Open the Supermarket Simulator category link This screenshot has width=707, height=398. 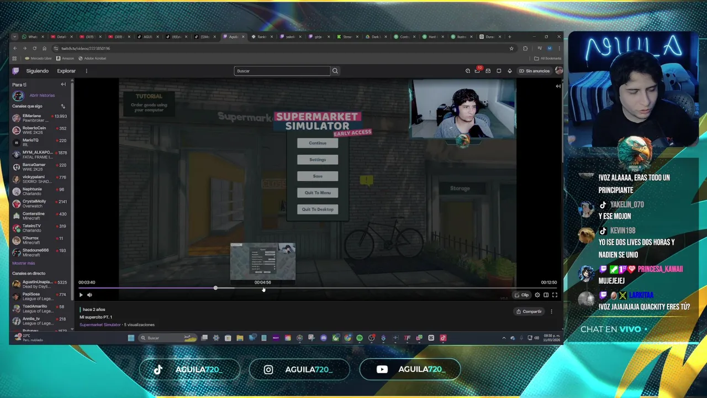coord(100,324)
